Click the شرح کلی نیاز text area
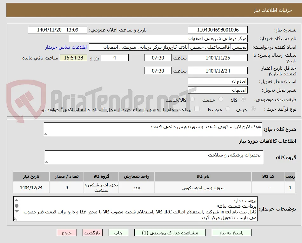Screen dimensions: 302x243 pyautogui.click(x=153, y=129)
